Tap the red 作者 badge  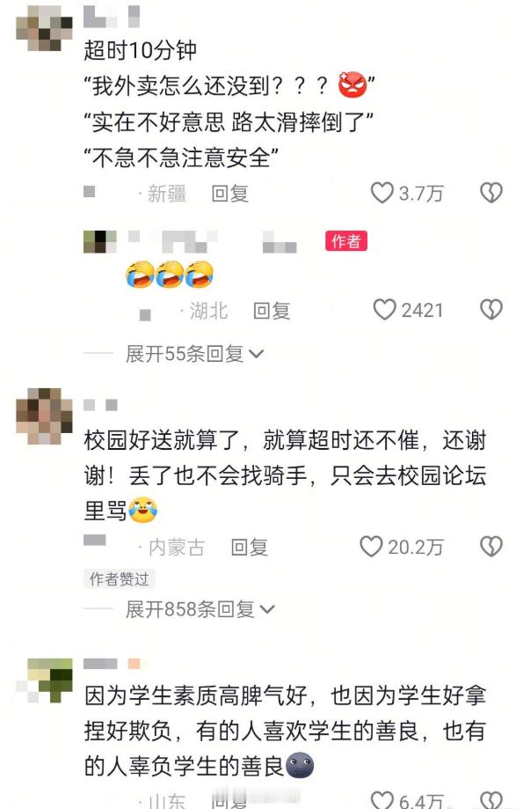click(x=346, y=241)
